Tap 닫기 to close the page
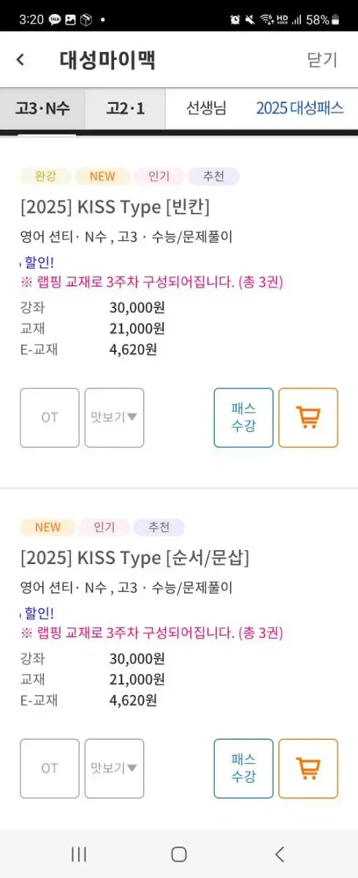358x878 pixels. click(322, 60)
